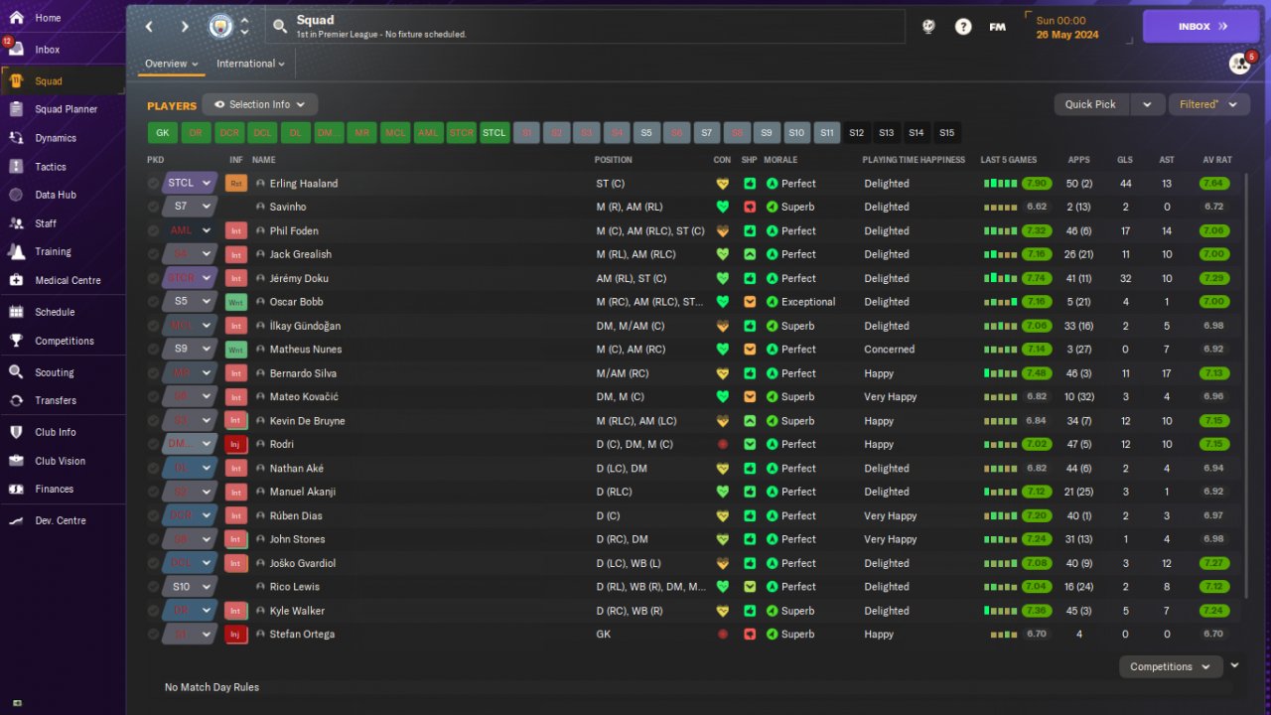
Task: Collapse the panel with the bottom-right chevron
Action: [x=1235, y=665]
